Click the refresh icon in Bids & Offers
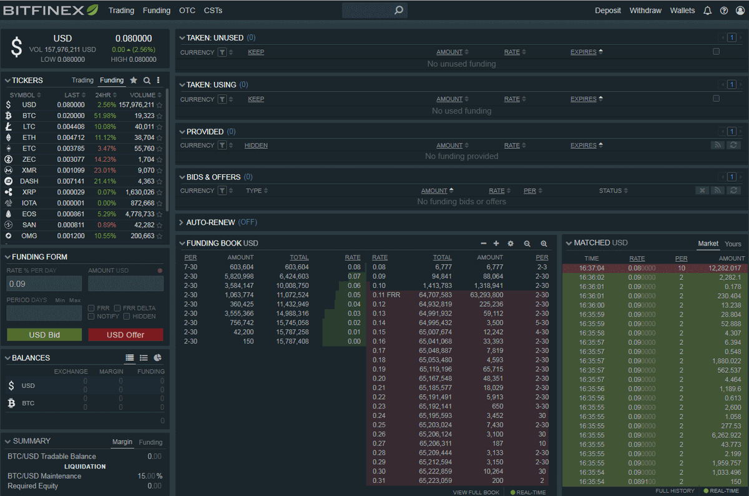Viewport: 749px width, 496px height. (734, 191)
